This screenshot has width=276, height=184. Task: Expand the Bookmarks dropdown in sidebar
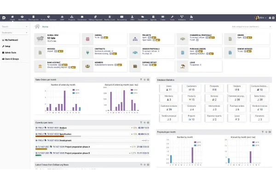coord(15,33)
